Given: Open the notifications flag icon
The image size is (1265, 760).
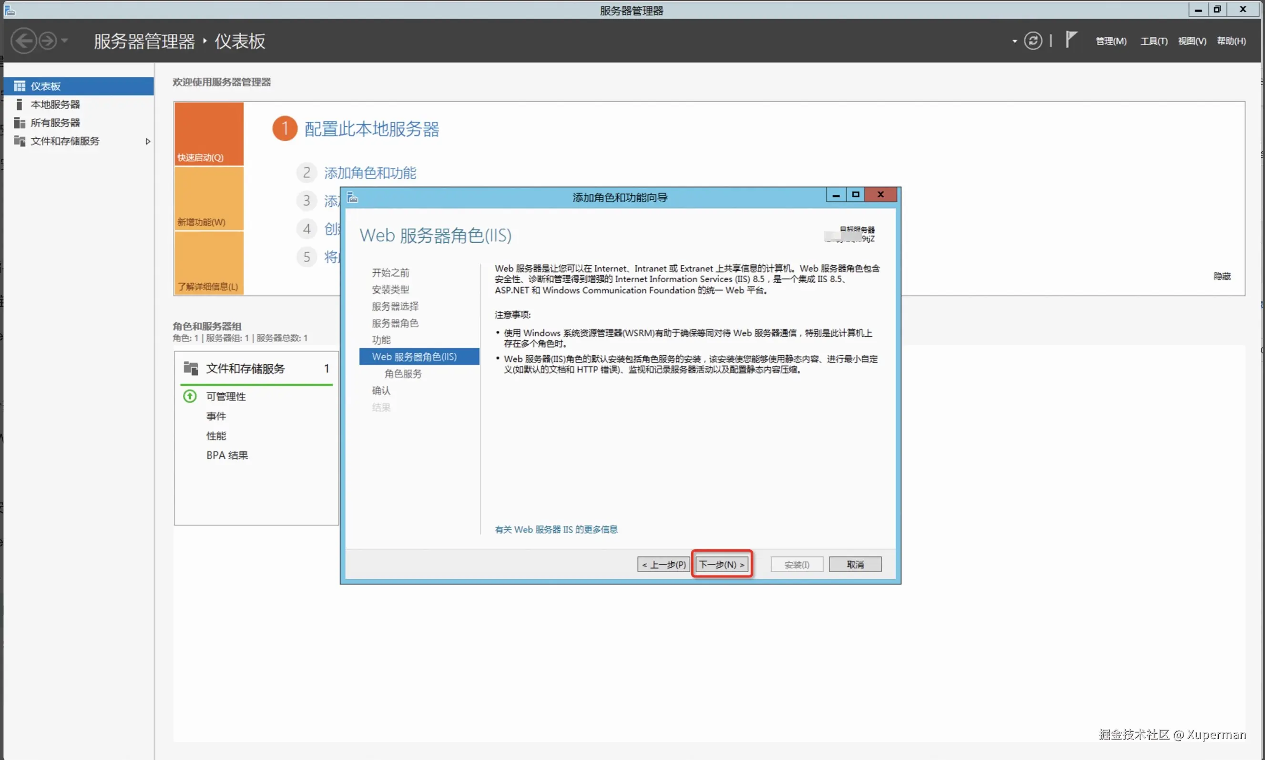Looking at the screenshot, I should (1071, 40).
